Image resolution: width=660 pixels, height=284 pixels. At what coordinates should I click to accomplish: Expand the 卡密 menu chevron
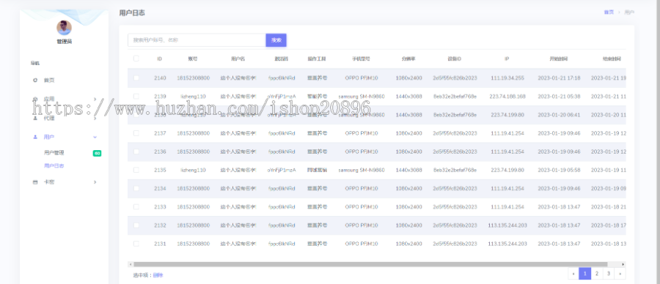95,182
